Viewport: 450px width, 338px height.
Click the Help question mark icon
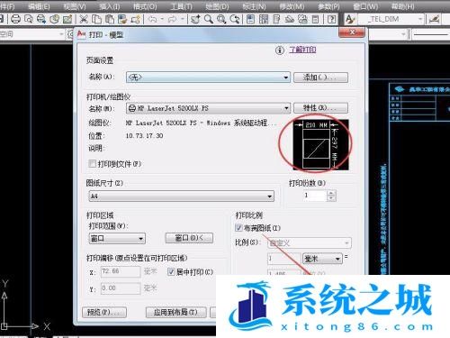[331, 19]
